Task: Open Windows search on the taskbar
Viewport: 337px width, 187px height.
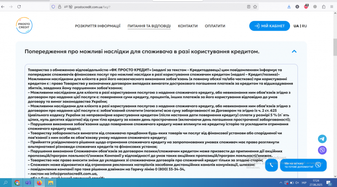Action: 6,183
